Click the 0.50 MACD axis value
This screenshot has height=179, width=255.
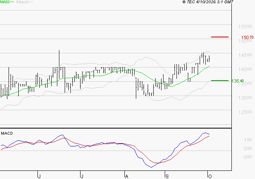(x=248, y=148)
